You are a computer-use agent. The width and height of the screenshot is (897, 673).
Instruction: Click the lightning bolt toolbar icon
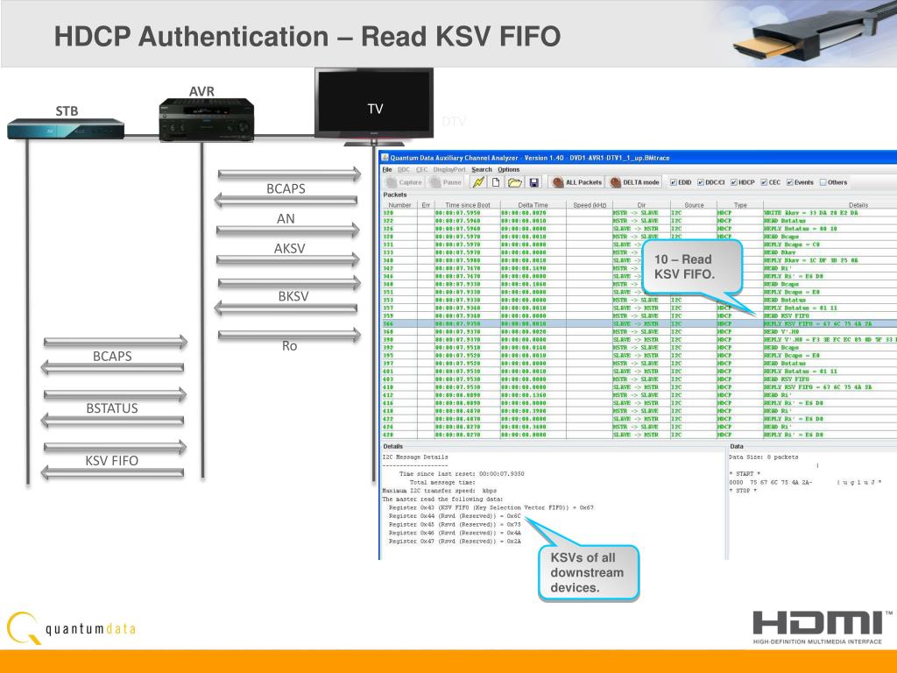(477, 182)
